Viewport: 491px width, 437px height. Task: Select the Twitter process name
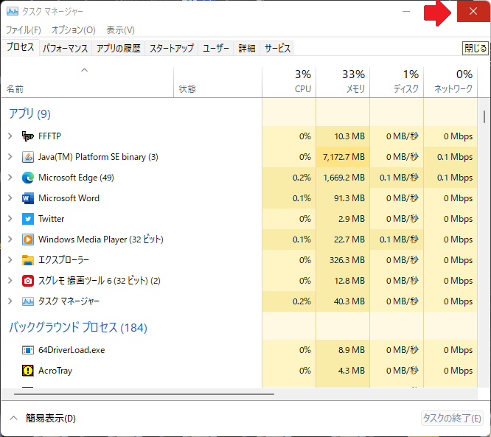click(51, 219)
